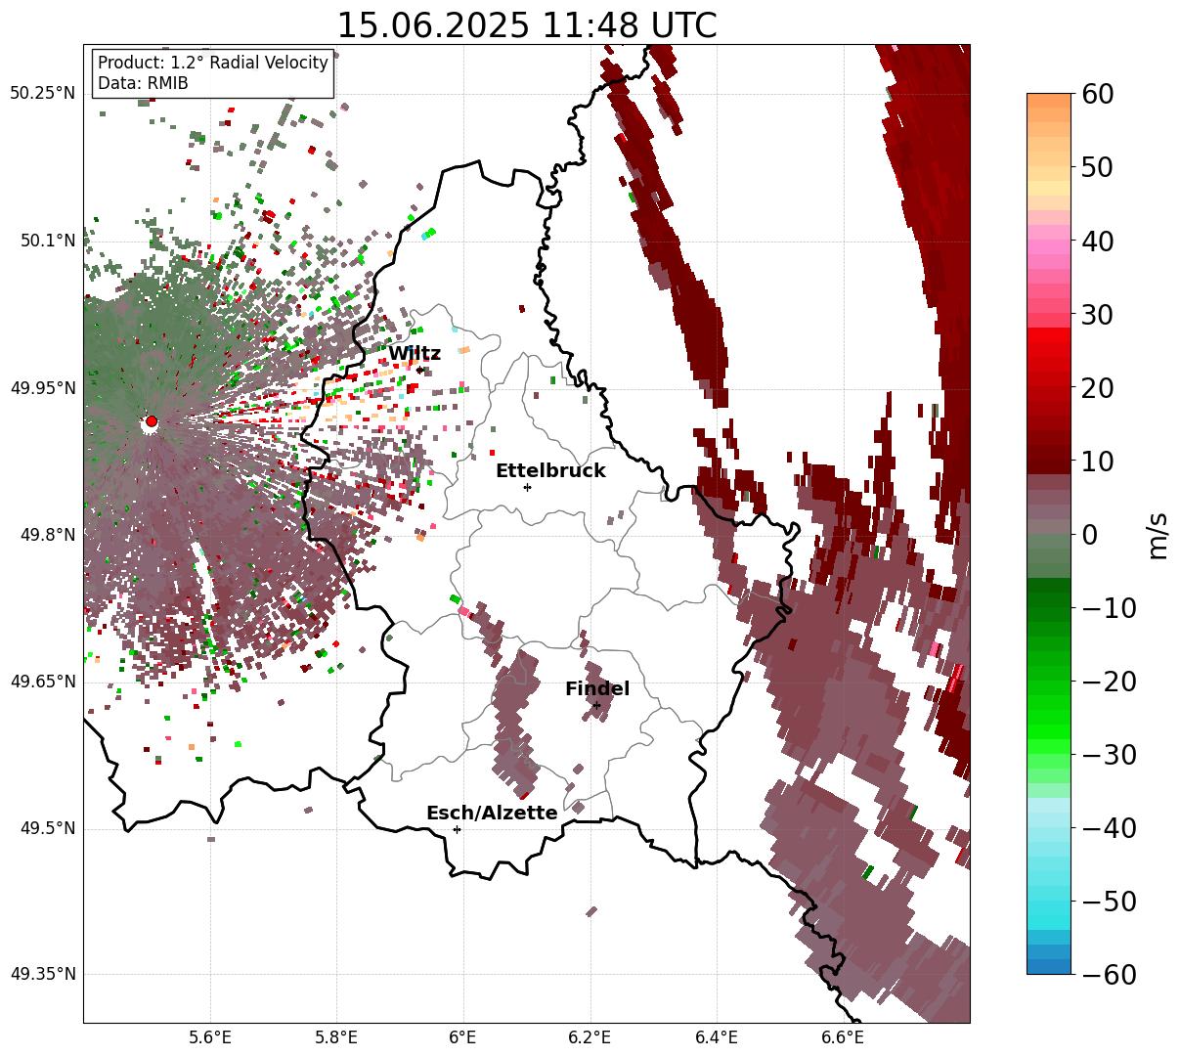1180x1057 pixels.
Task: Click the cross marker under Findel
Action: tap(596, 705)
